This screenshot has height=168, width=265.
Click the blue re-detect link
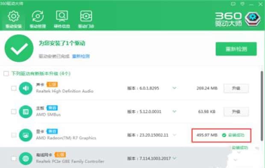click(81, 56)
